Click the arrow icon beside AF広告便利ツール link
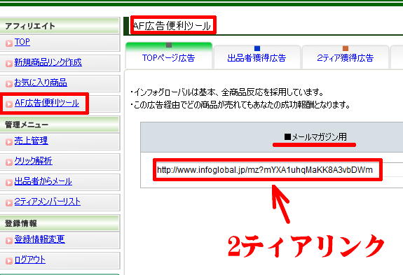The height and width of the screenshot is (275, 403). [9, 104]
